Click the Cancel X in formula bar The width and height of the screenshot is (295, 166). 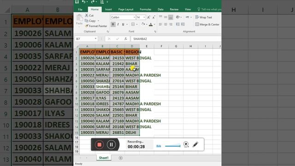tap(109, 39)
